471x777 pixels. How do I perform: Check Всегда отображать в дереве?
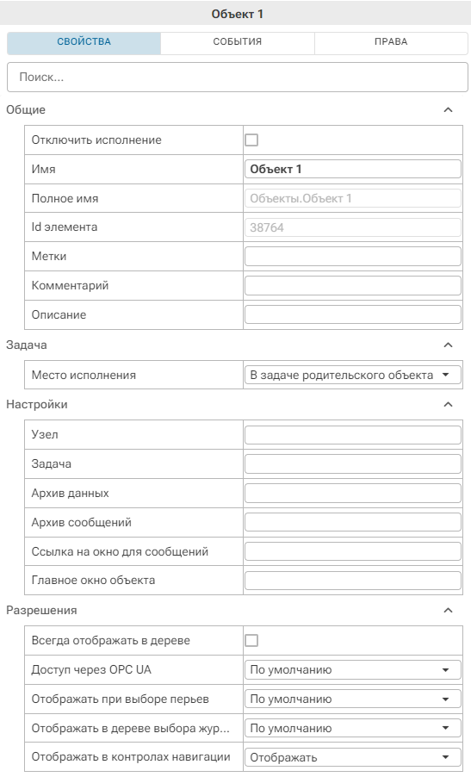(251, 640)
